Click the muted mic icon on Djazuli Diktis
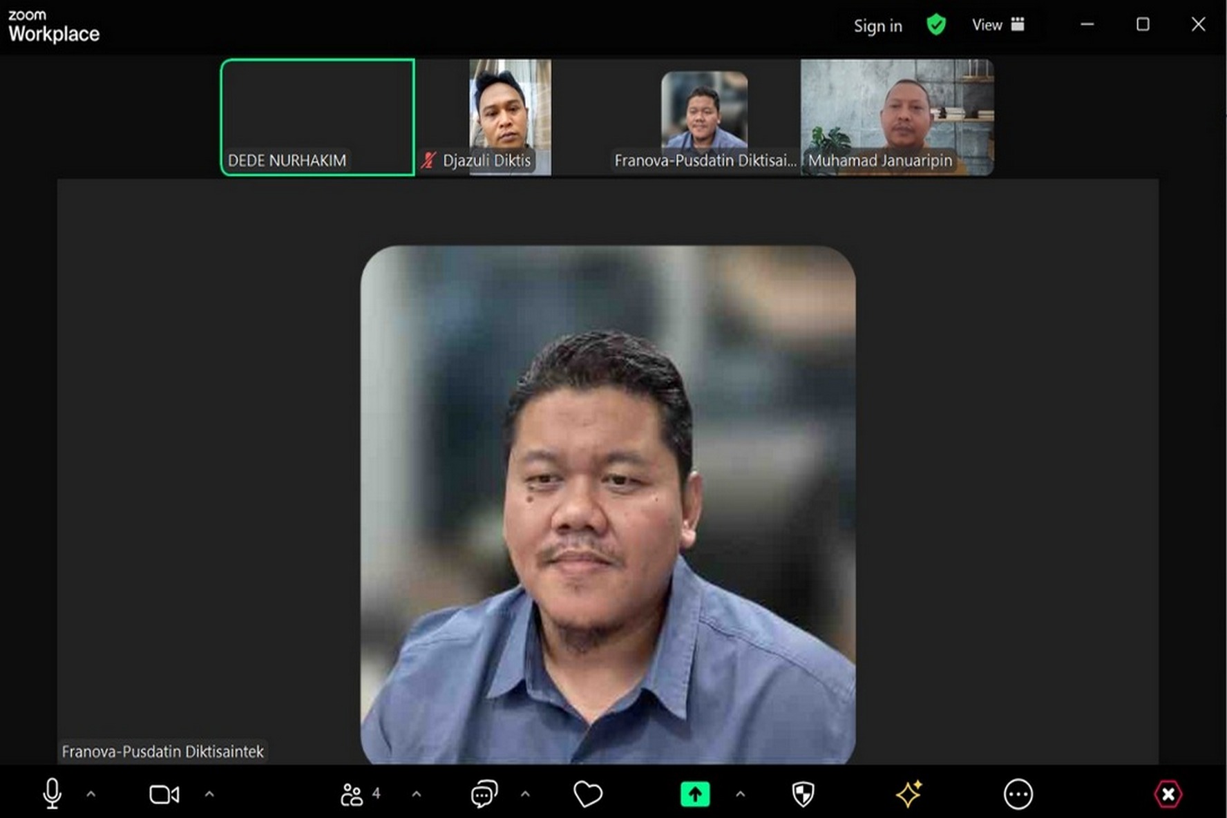This screenshot has height=818, width=1227. click(428, 160)
